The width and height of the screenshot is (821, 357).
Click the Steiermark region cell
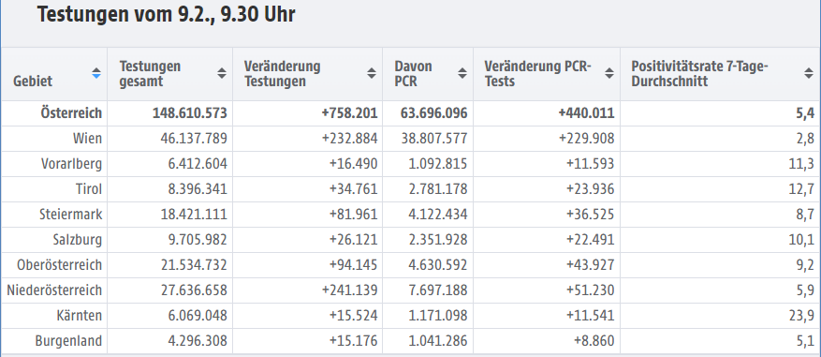71,215
